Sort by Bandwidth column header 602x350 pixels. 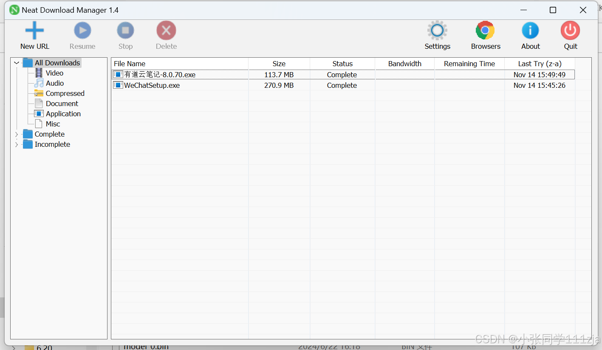405,64
